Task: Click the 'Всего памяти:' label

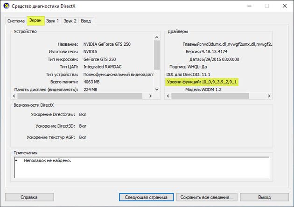Action: tap(64, 82)
